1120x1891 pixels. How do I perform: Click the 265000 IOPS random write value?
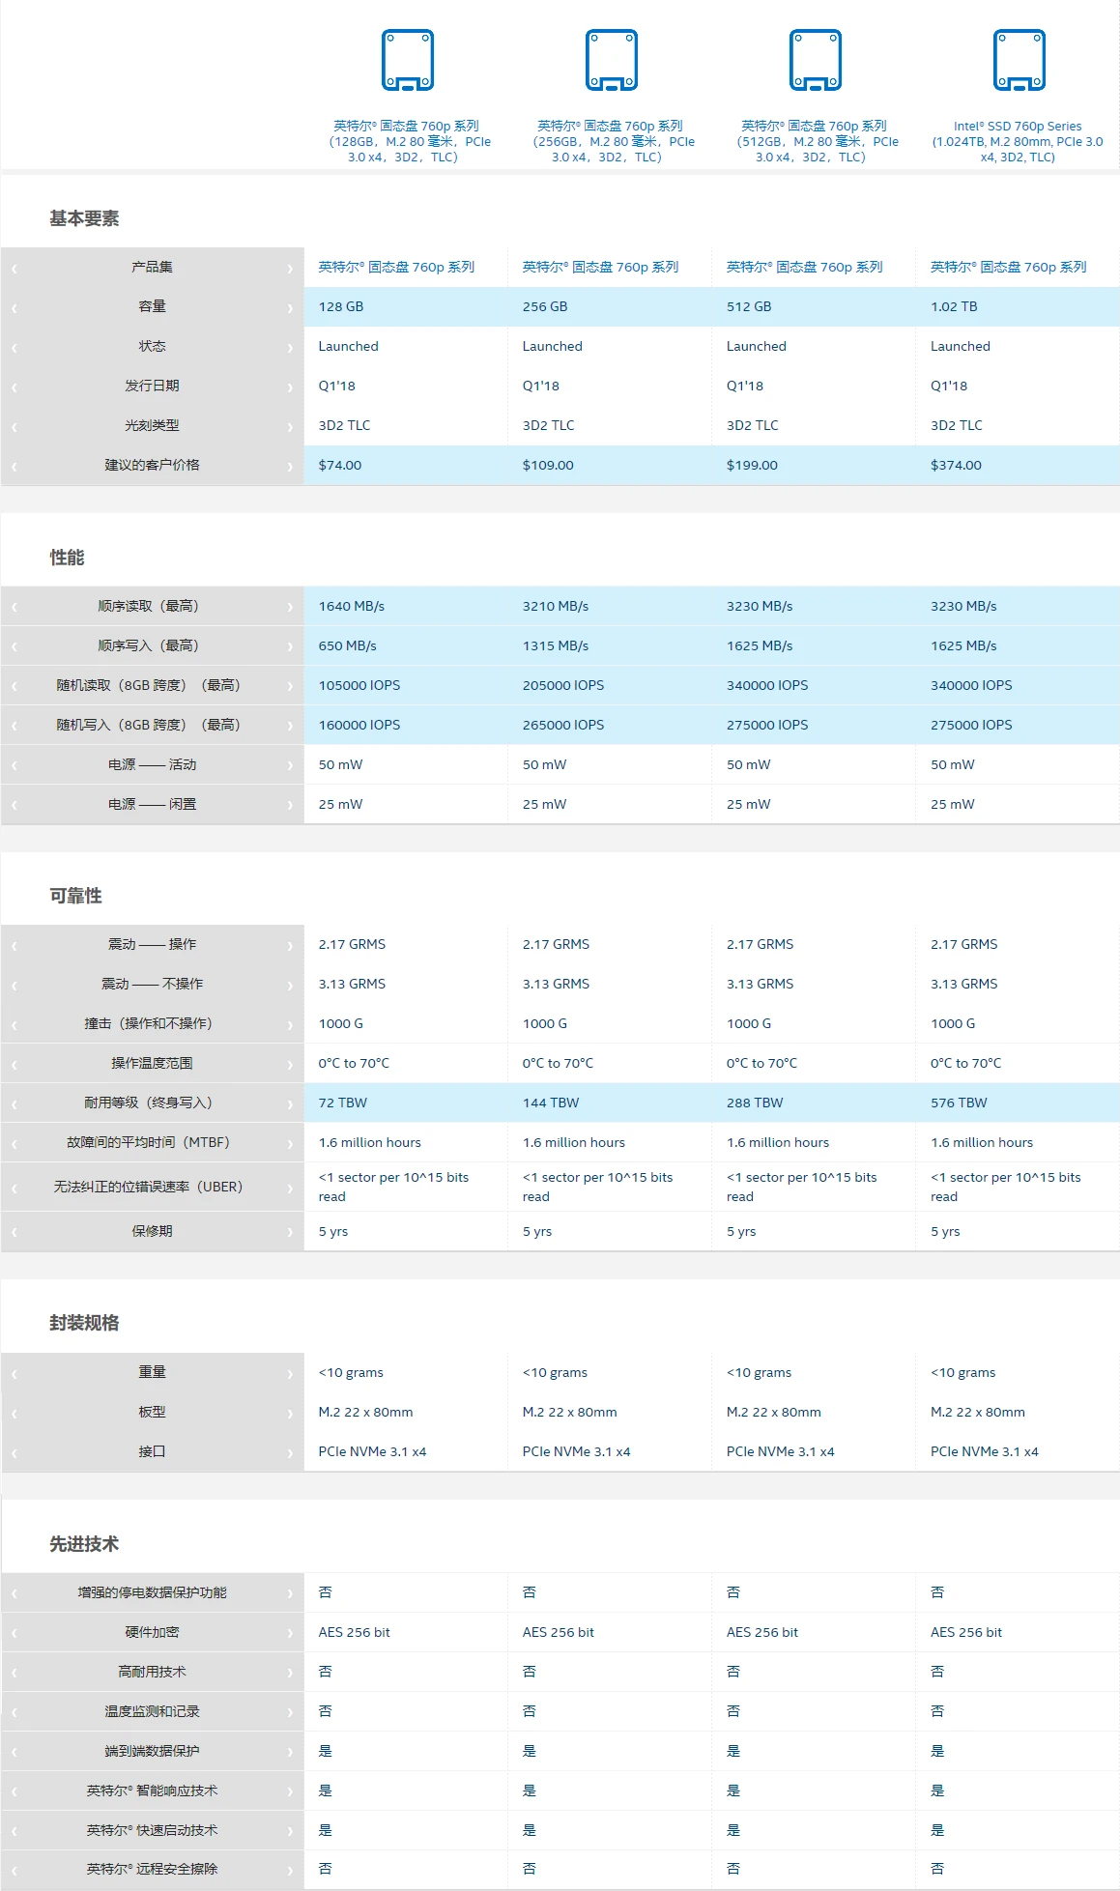(x=563, y=725)
